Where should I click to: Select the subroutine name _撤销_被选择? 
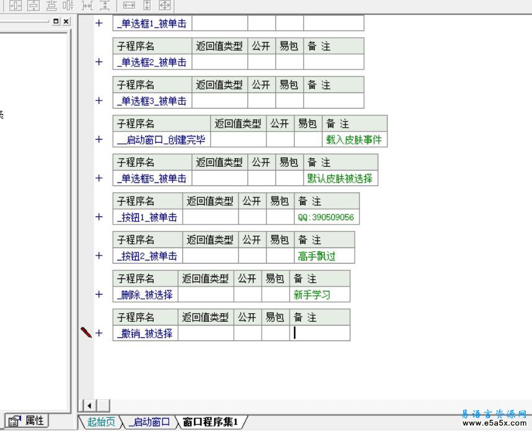coord(145,333)
